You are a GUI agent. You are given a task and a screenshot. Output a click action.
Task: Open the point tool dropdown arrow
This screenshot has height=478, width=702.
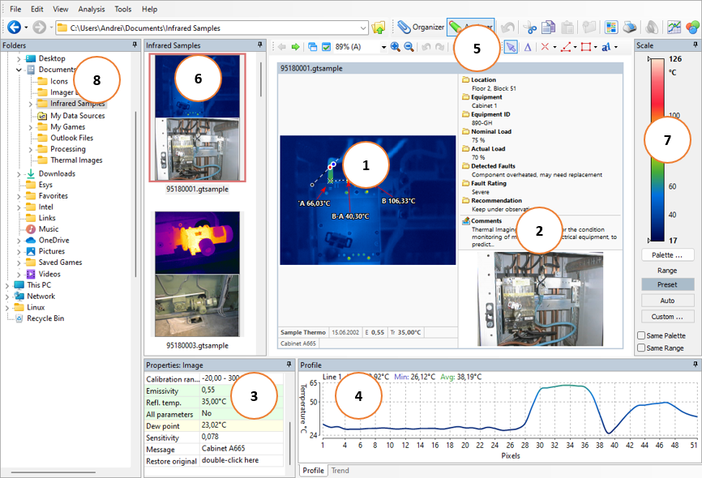(x=554, y=47)
